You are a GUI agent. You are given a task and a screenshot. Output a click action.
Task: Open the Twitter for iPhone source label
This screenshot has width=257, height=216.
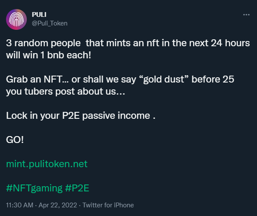coord(108,205)
